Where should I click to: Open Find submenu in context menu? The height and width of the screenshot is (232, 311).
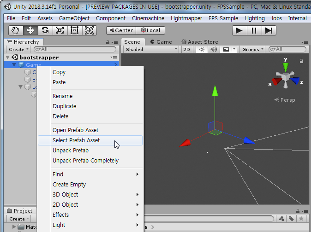(x=90, y=174)
